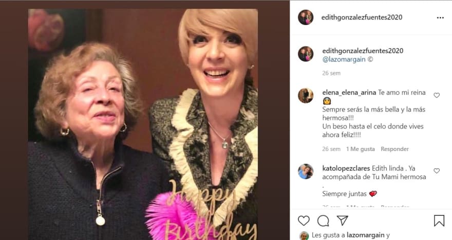
Task: Open elena_elena_arina username link
Action: coord(349,93)
